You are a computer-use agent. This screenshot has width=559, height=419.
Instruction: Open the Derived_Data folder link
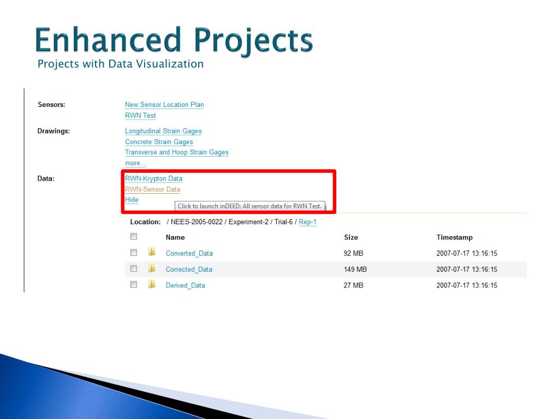coord(186,285)
